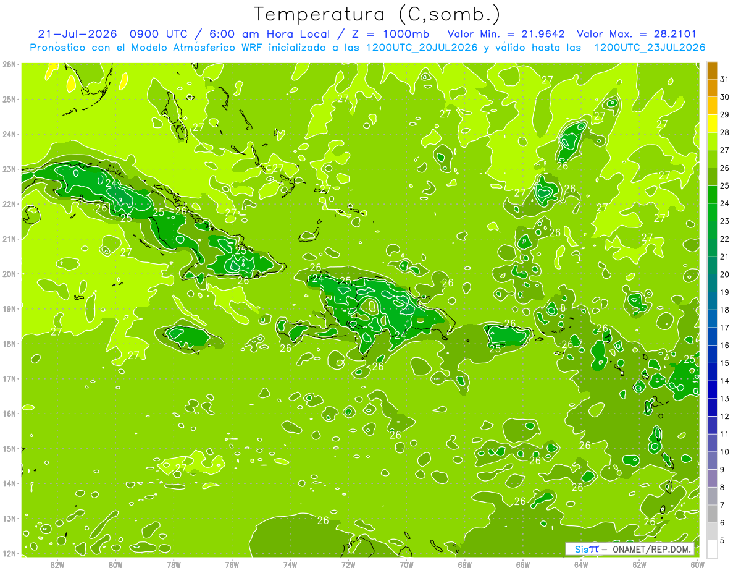Click longitude axis label "76W"
Screen dimensions: 741x573
point(232,564)
